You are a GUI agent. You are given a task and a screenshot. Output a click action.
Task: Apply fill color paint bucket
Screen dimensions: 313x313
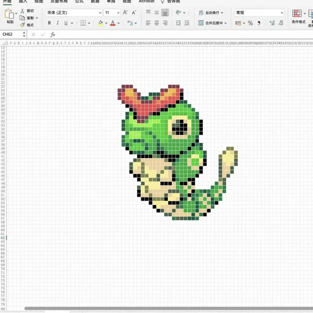tap(101, 23)
